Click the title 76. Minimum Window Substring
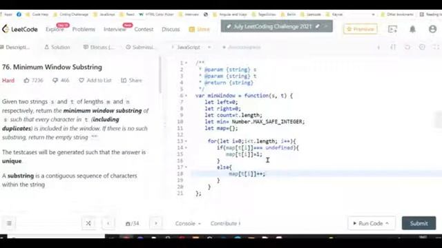Image resolution: width=442 pixels, height=248 pixels. click(x=52, y=68)
